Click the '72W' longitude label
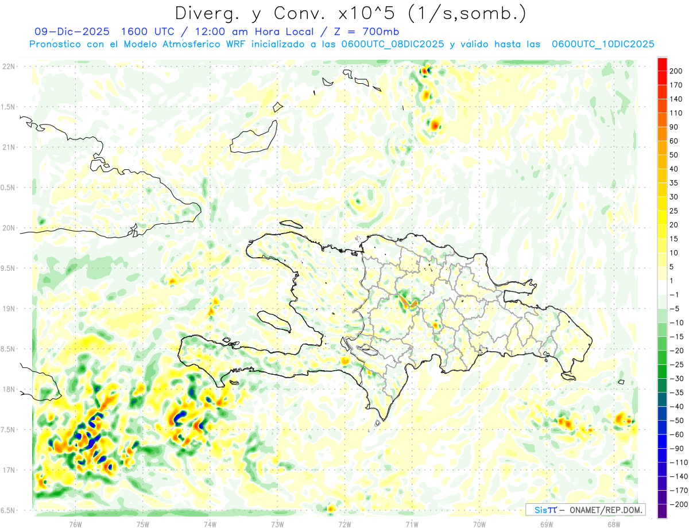 click(x=344, y=524)
